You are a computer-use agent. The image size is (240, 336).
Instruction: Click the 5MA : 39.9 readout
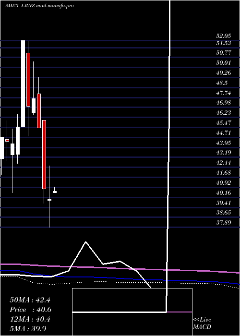[x=28, y=329]
